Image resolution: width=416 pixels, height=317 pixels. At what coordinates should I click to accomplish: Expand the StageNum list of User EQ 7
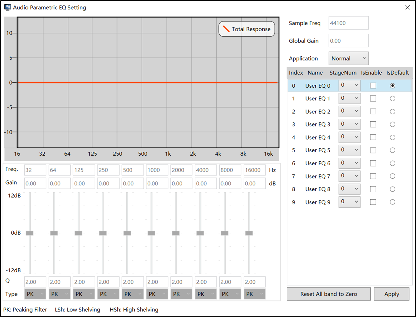(x=349, y=176)
